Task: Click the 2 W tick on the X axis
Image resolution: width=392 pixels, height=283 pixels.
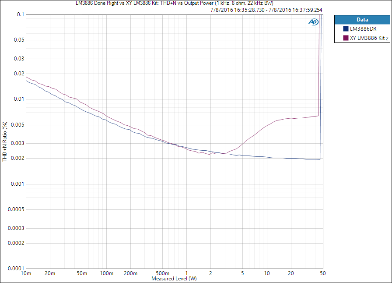Action: click(x=210, y=273)
